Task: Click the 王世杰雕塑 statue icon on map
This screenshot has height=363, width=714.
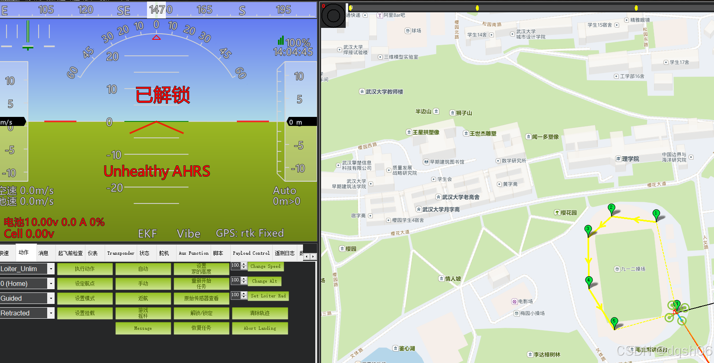Action: pyautogui.click(x=466, y=133)
